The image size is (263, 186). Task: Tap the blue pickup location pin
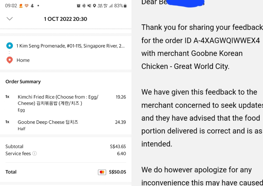click(10, 46)
